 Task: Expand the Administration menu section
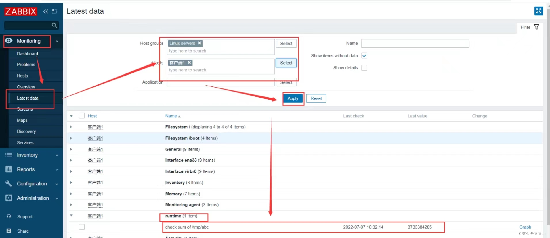click(x=57, y=198)
